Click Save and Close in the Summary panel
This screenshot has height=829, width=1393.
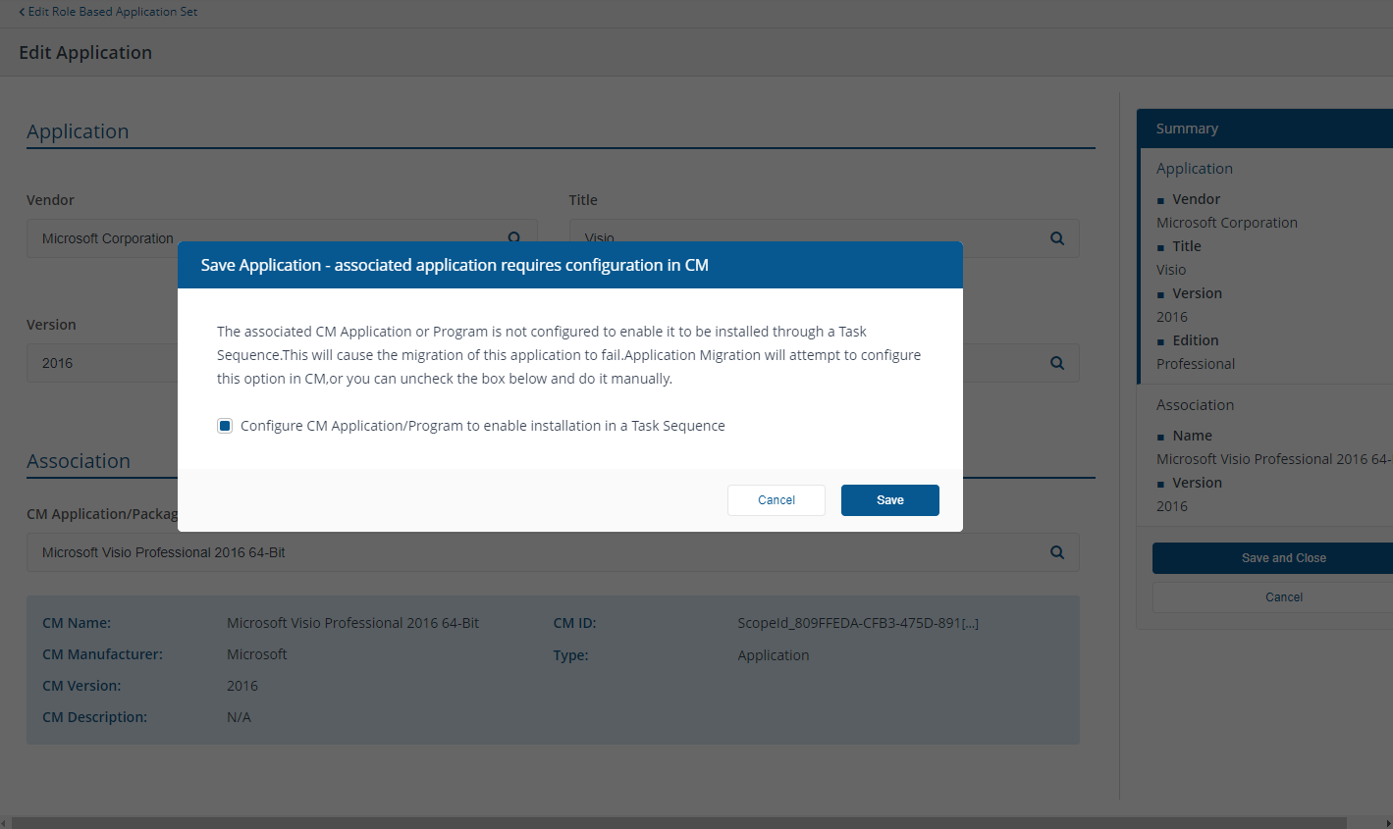(1283, 558)
